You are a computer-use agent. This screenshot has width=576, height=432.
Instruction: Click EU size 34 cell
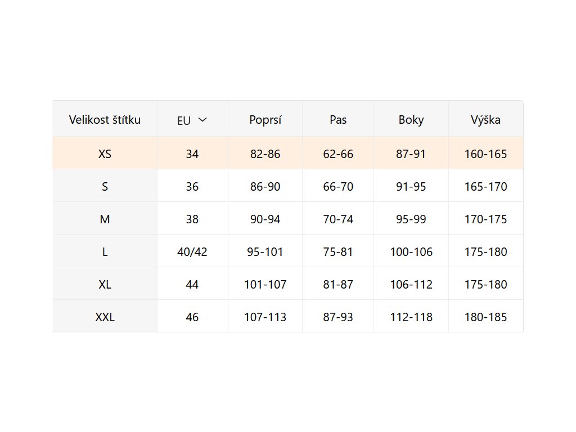192,154
